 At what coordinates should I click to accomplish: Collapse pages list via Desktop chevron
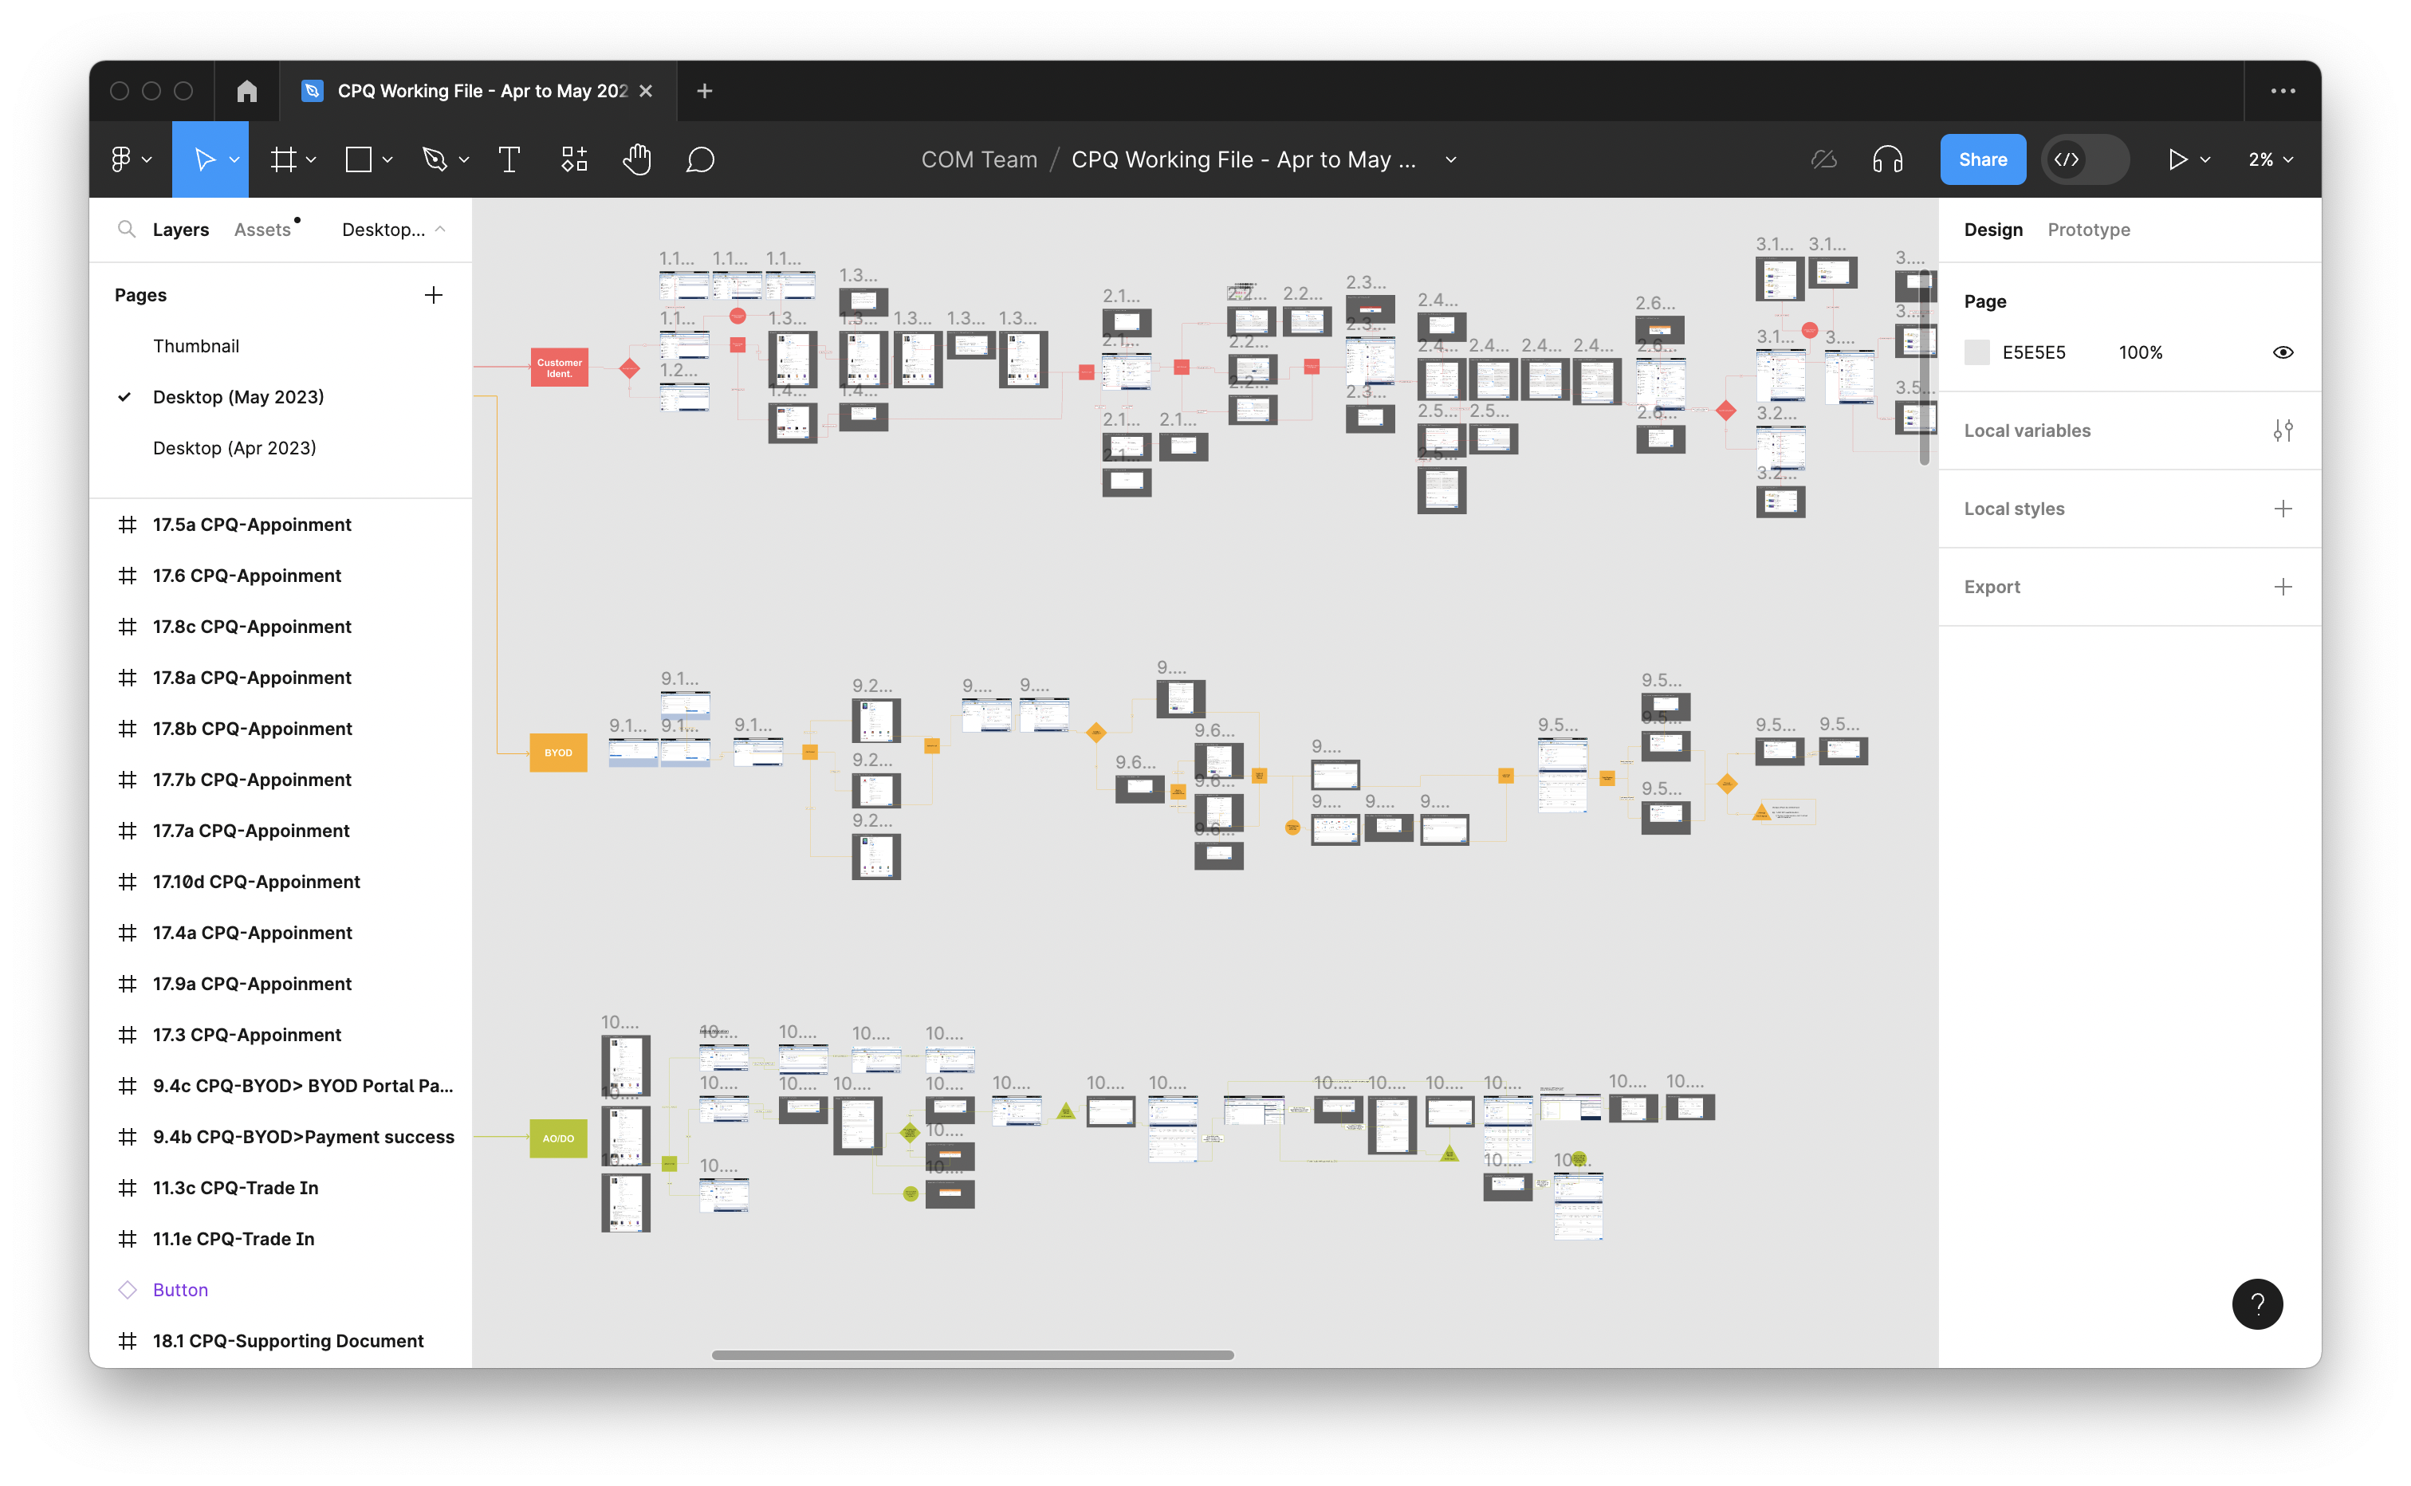tap(440, 229)
